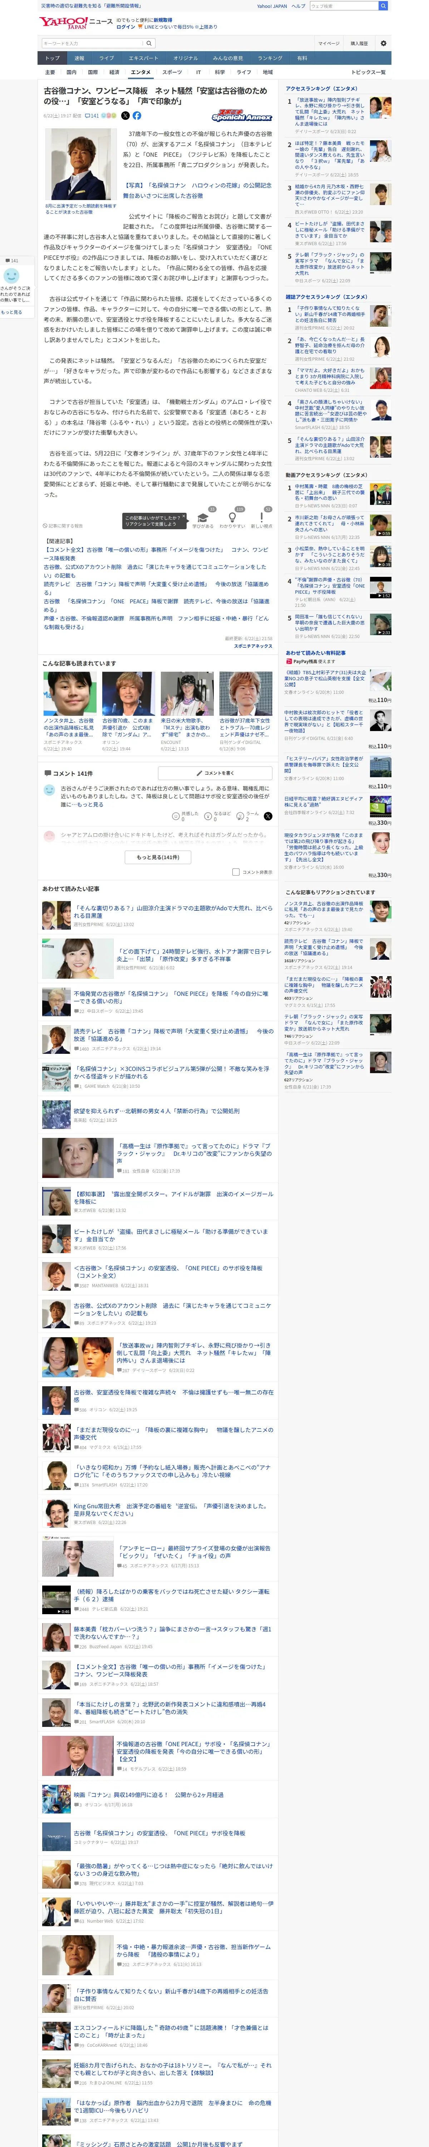Open 【コメント全文】古谷徹 related article link
The width and height of the screenshot is (429, 2147).
pyautogui.click(x=156, y=554)
